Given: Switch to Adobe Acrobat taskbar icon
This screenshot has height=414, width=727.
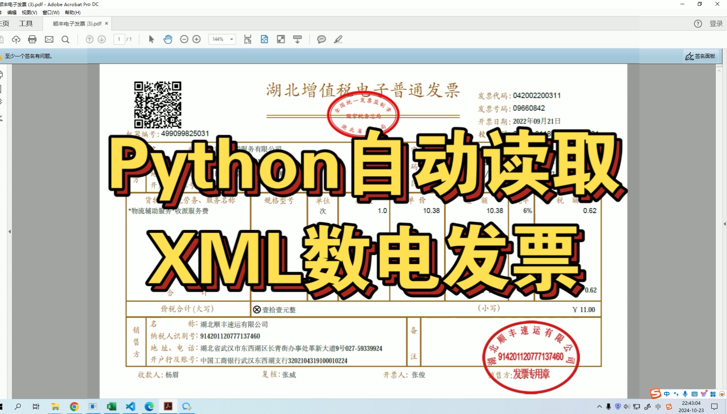Looking at the screenshot, I should (168, 406).
